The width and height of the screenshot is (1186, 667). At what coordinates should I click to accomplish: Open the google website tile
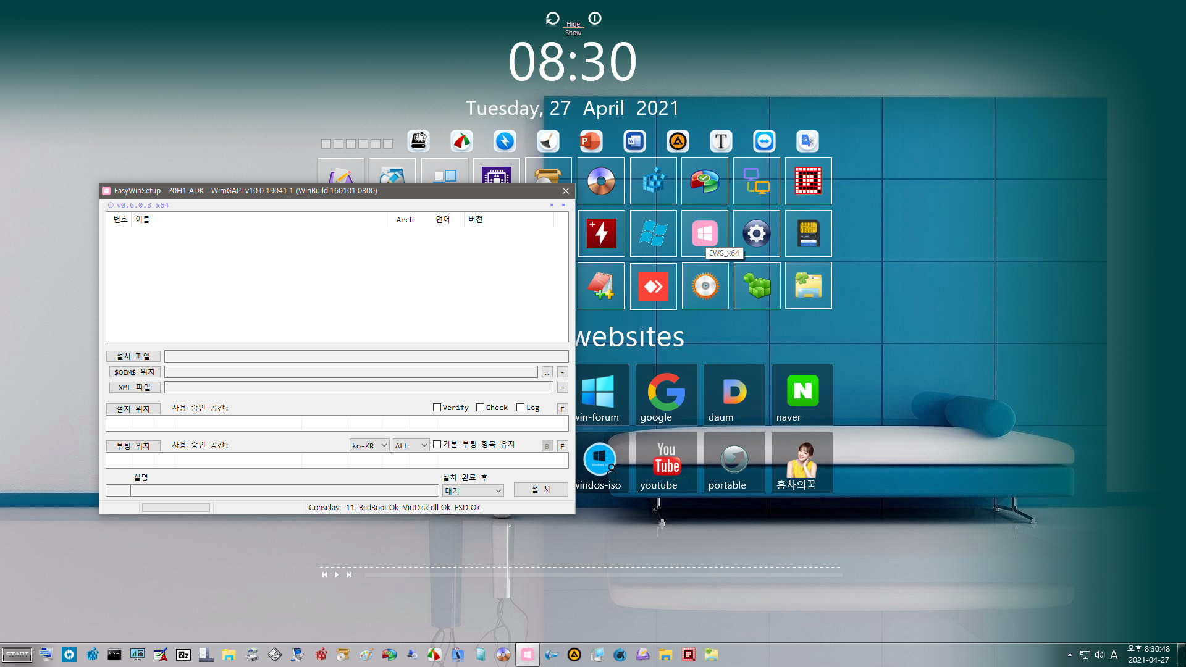[x=666, y=395]
